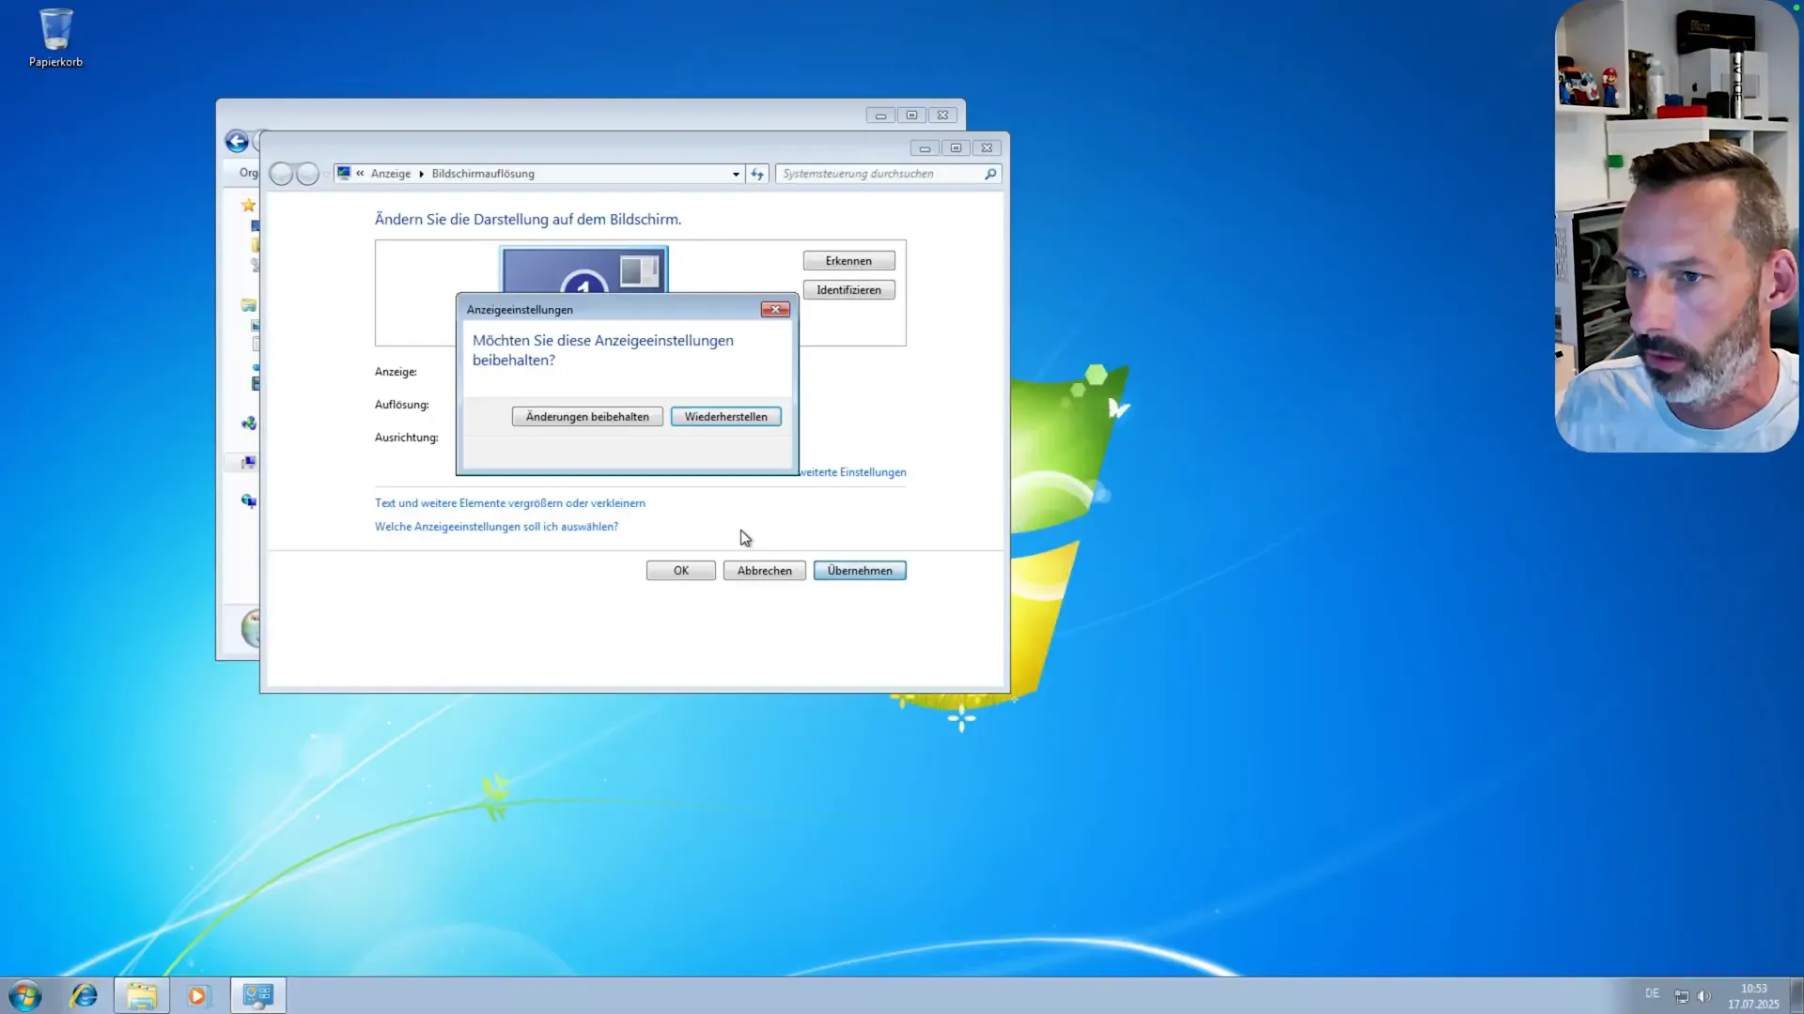Launch Windows Media Player from the taskbar
Image resolution: width=1804 pixels, height=1014 pixels.
click(197, 995)
